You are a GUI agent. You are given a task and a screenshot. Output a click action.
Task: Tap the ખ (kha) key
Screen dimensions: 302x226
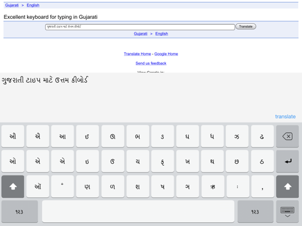(x=187, y=161)
